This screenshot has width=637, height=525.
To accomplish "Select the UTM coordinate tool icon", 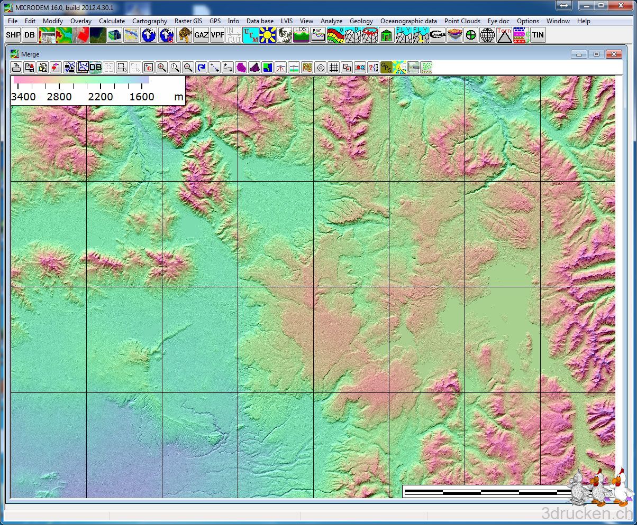I will (251, 35).
